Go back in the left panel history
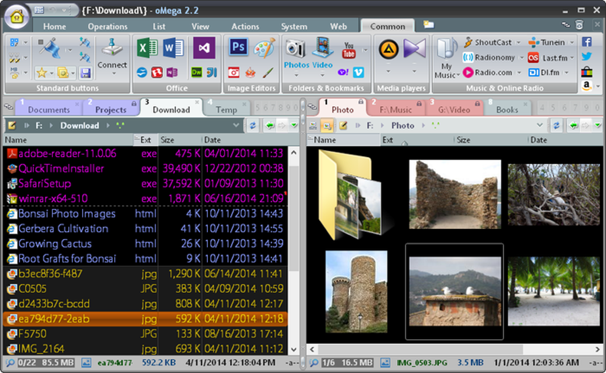 270,125
